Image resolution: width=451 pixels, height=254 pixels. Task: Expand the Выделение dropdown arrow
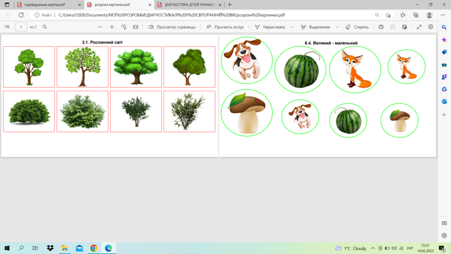[337, 27]
